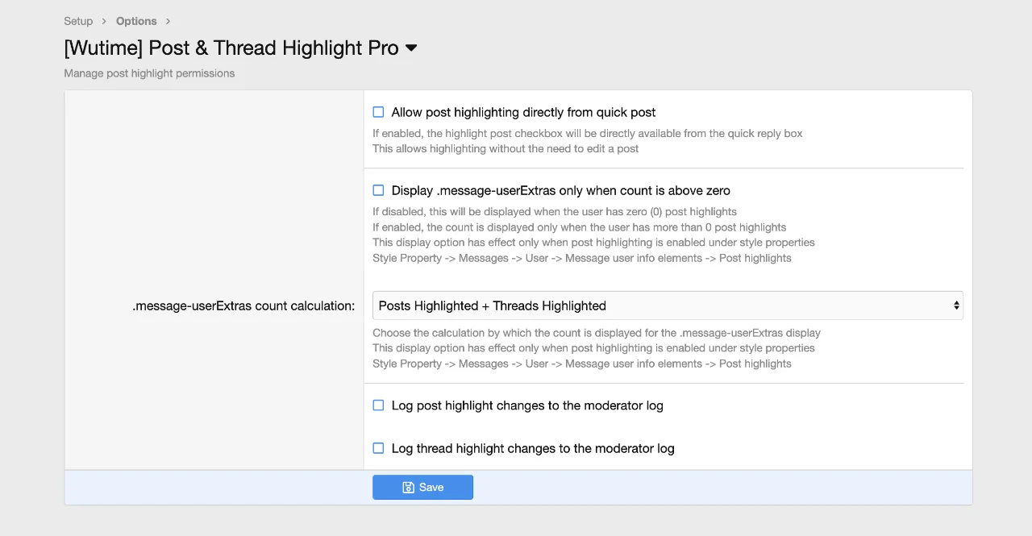
Task: Click 'Log thread highlight changes to the moderator log' text
Action: pos(532,448)
